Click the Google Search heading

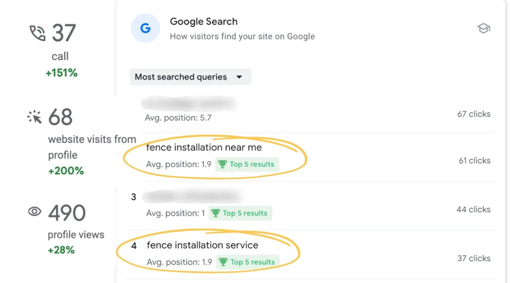204,22
